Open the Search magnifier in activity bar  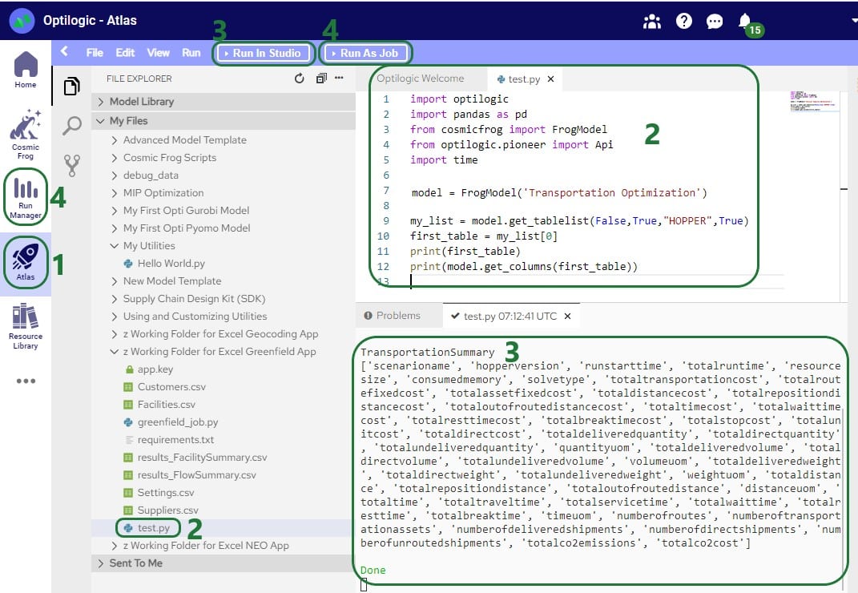(71, 126)
